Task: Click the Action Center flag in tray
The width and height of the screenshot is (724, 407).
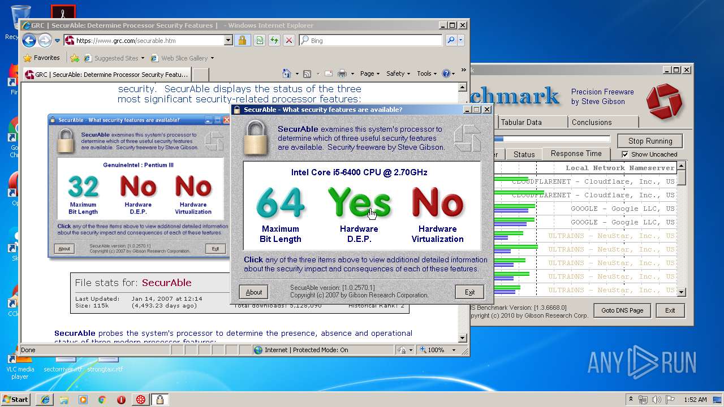Action: pos(671,400)
